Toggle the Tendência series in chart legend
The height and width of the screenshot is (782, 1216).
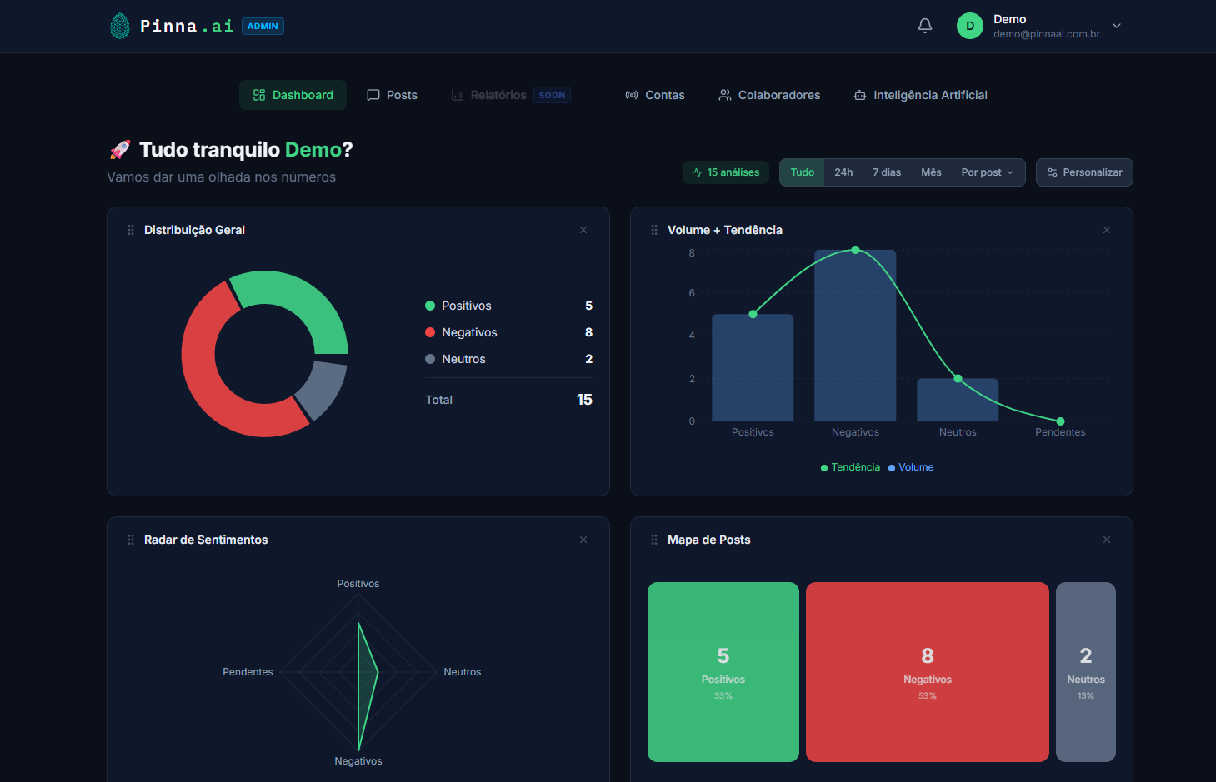[850, 467]
